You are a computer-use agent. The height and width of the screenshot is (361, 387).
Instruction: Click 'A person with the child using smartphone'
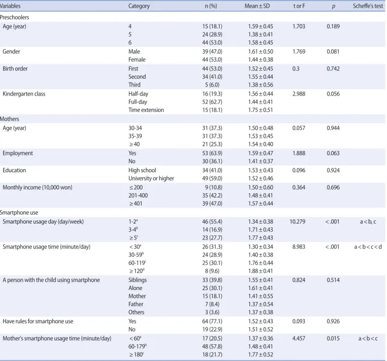pos(51,280)
